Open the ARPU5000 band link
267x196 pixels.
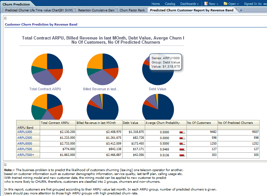(25, 144)
